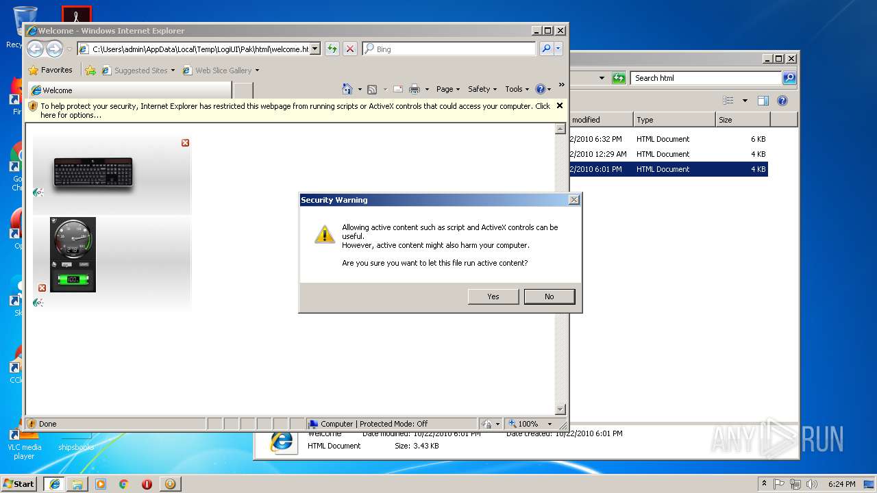The image size is (877, 493).
Task: Click Windows Media Player taskbar icon
Action: pos(101,483)
